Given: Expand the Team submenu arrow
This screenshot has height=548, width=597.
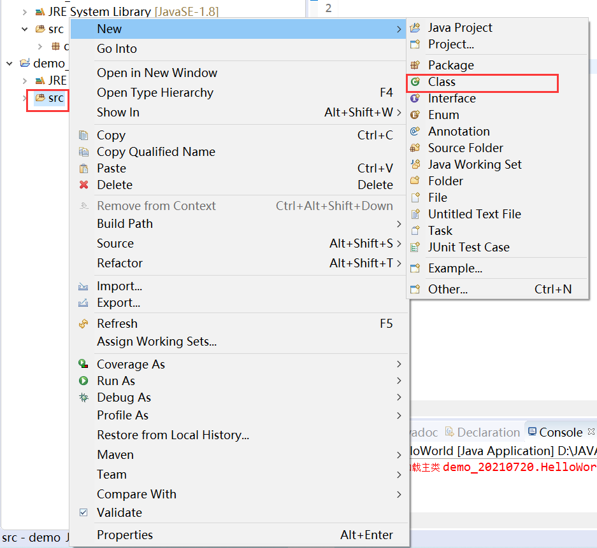Looking at the screenshot, I should pos(399,475).
